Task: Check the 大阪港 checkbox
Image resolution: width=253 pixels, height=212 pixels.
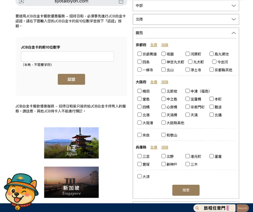Action: click(x=139, y=122)
